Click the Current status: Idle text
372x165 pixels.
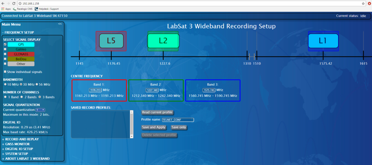tap(351, 16)
